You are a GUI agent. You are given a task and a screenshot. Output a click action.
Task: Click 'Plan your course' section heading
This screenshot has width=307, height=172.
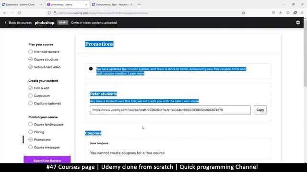41,44
